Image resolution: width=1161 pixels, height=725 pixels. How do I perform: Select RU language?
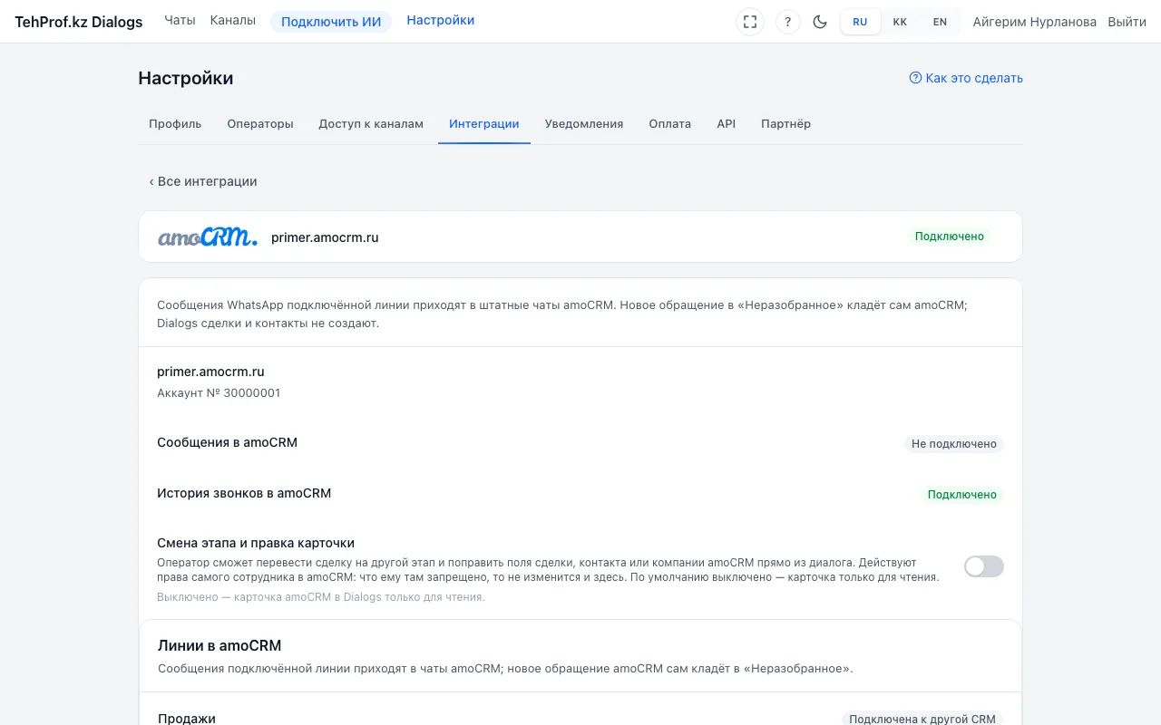click(860, 22)
